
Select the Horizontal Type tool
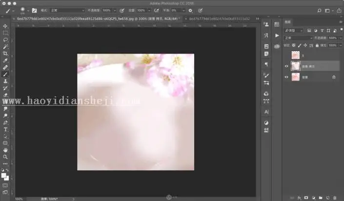pyautogui.click(x=5, y=129)
